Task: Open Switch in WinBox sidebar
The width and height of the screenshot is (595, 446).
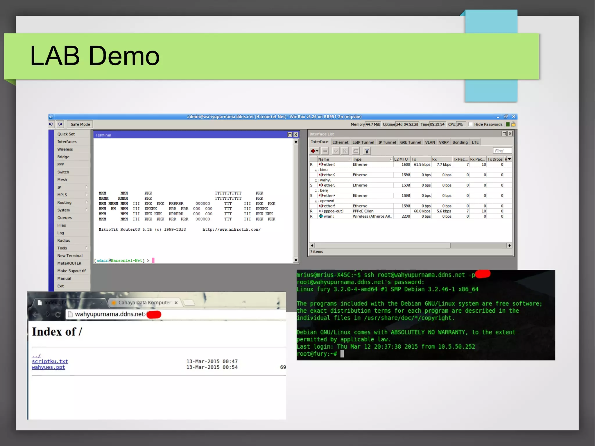Action: (x=63, y=172)
